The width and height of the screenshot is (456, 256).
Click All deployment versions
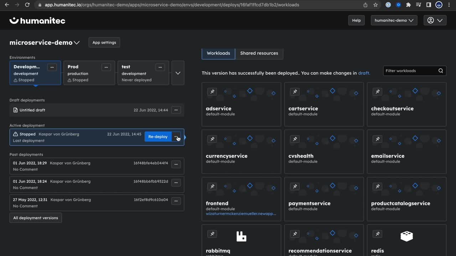coord(35,218)
